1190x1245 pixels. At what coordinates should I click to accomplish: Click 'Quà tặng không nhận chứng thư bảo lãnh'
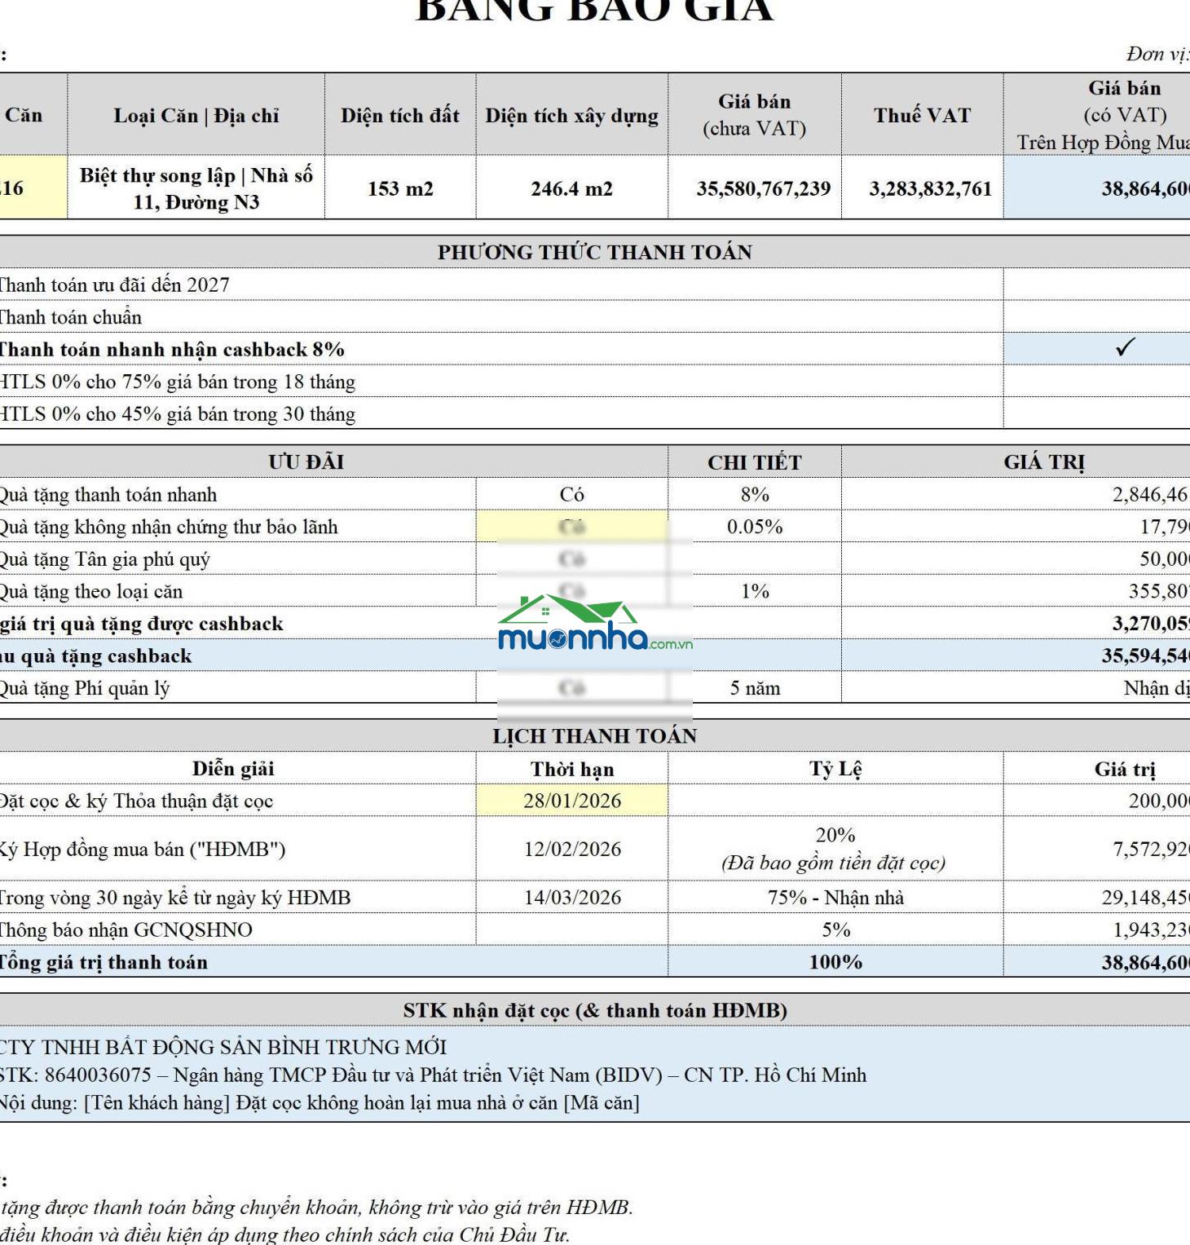[x=169, y=527]
